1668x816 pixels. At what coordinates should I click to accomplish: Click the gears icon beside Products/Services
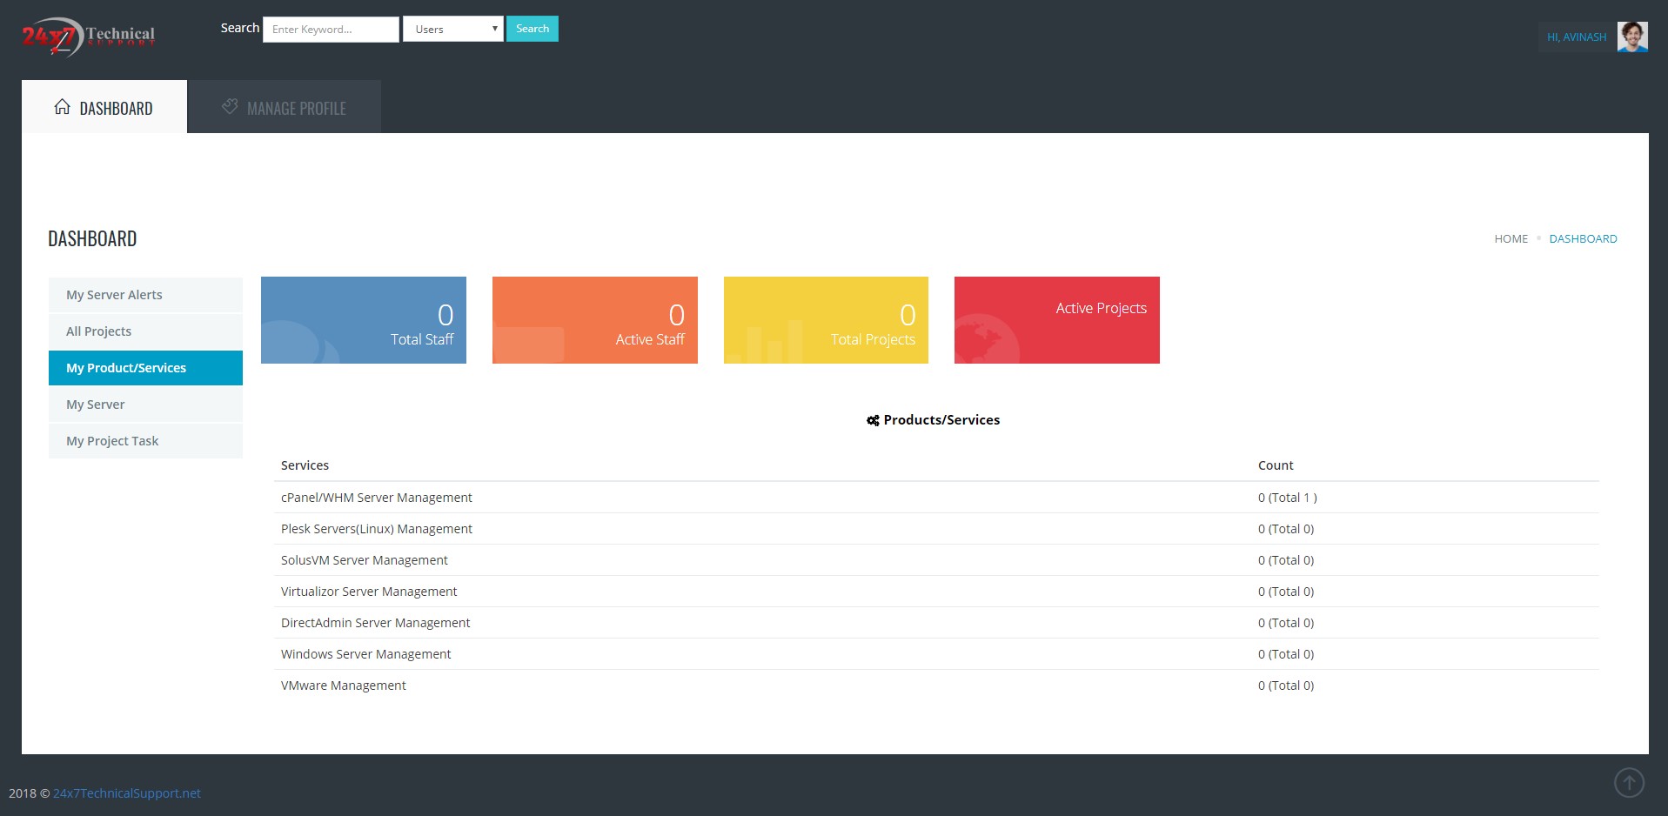[873, 420]
